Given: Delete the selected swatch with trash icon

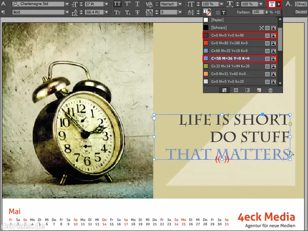Looking at the screenshot, I should click(x=271, y=90).
